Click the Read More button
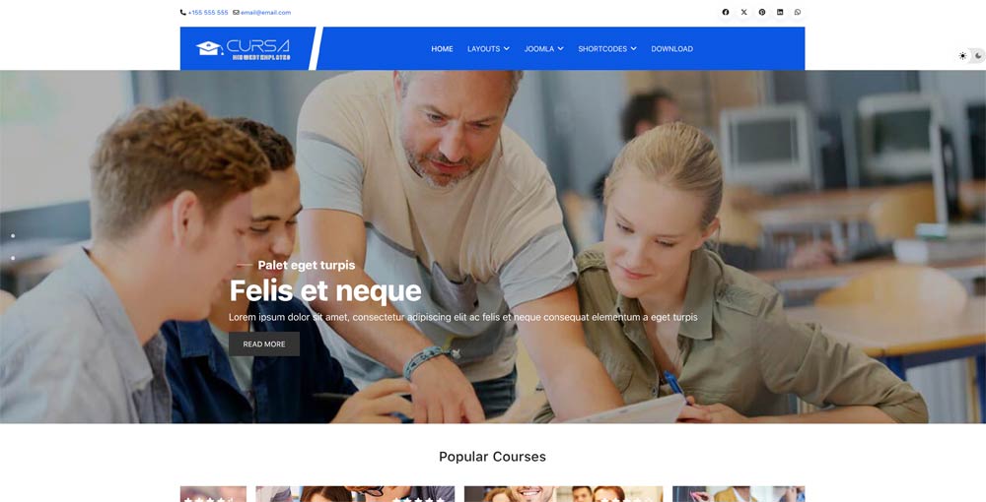Viewport: 986px width, 502px height. coord(264,344)
